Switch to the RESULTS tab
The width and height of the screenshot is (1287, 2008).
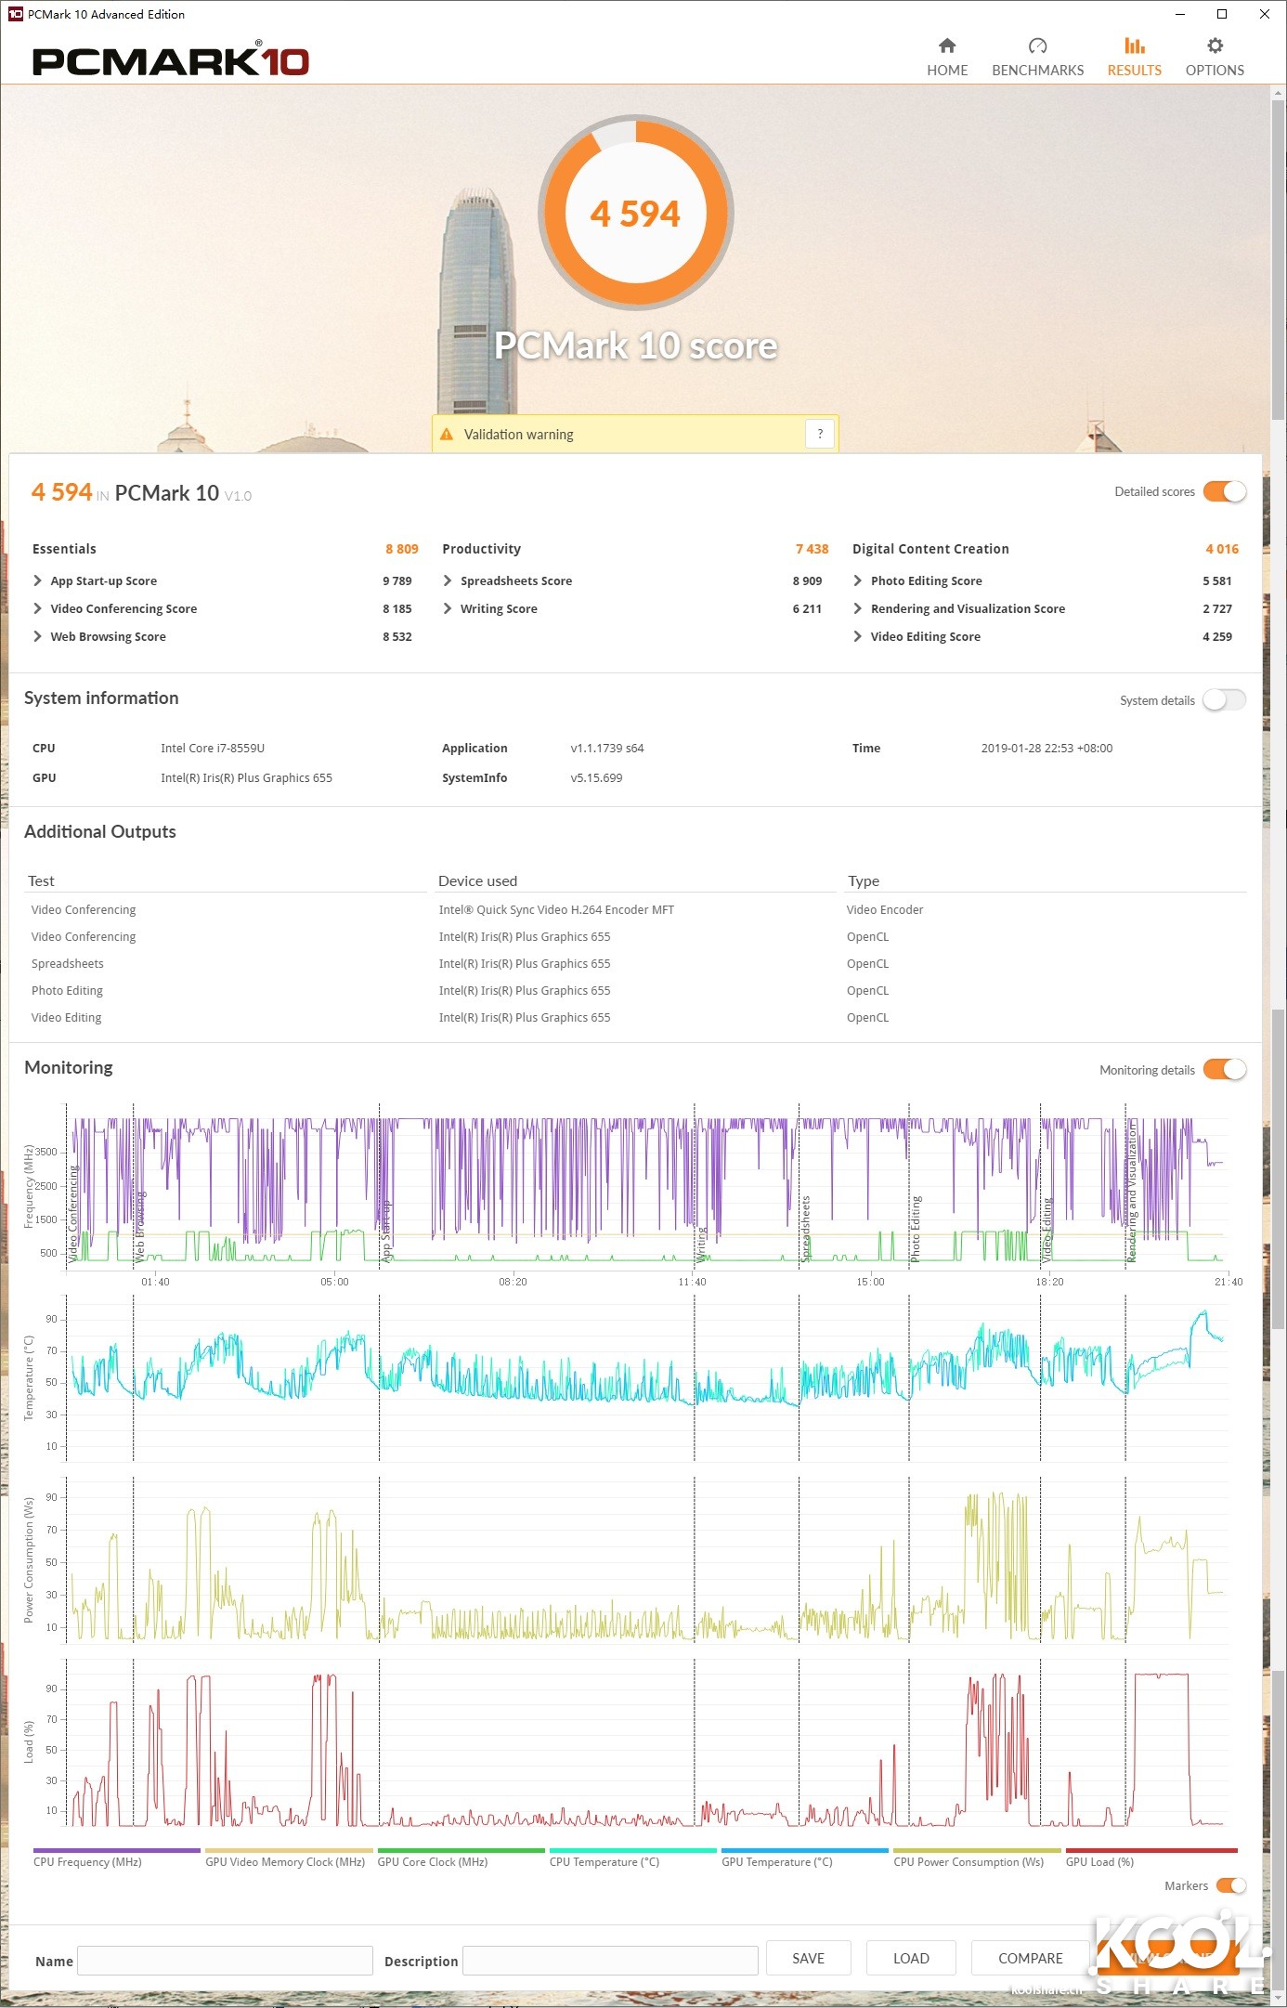(x=1134, y=58)
